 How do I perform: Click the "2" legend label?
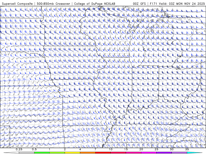click(x=65, y=149)
